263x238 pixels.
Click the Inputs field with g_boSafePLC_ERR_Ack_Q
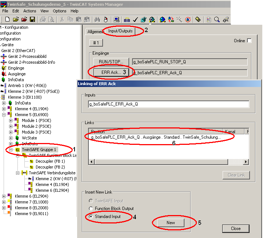[168, 104]
